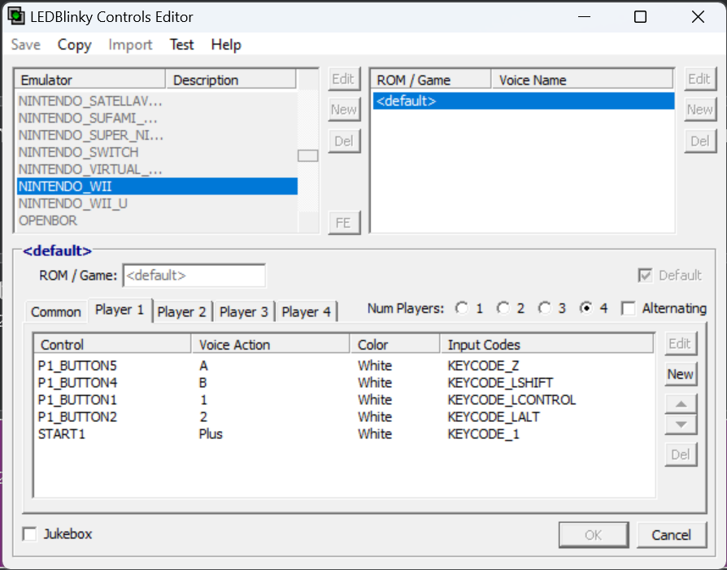This screenshot has width=727, height=570.
Task: Set Num Players to 3
Action: 545,308
